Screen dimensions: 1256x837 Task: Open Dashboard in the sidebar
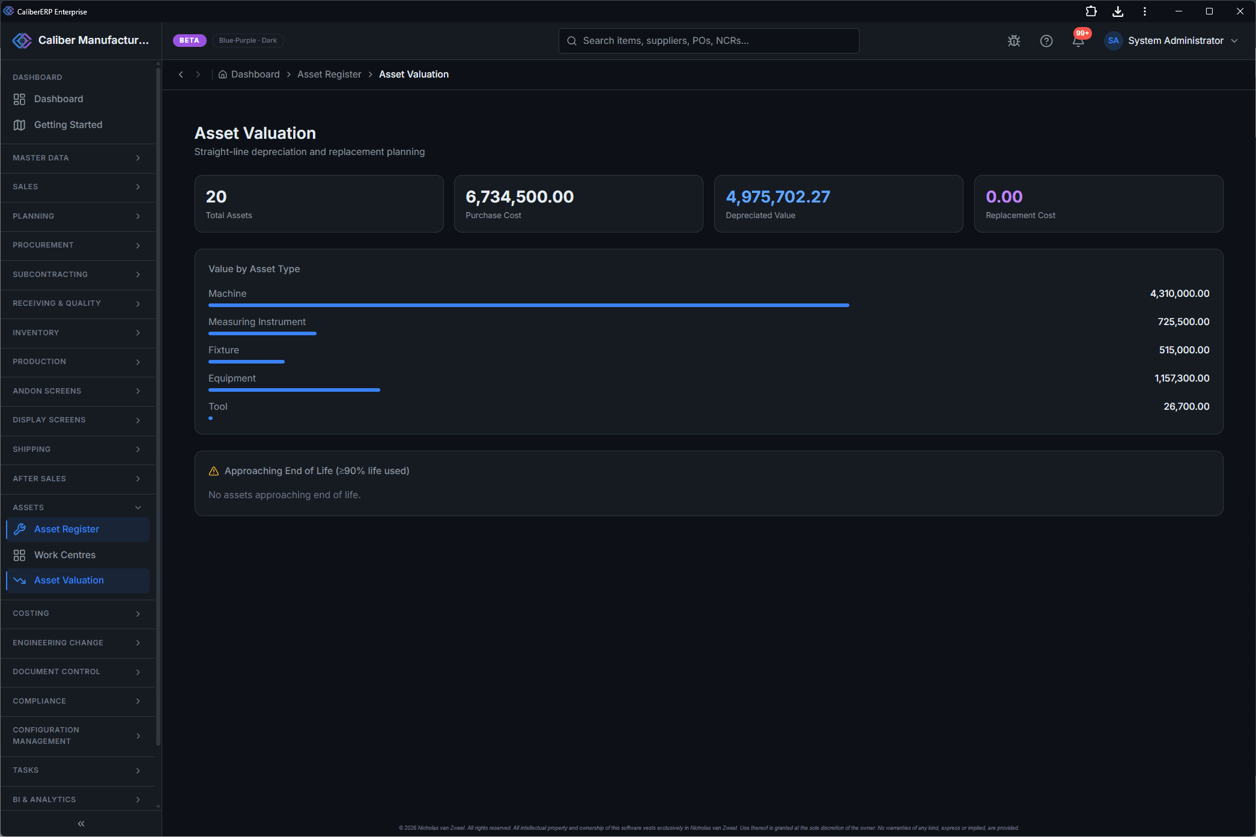[x=77, y=99]
